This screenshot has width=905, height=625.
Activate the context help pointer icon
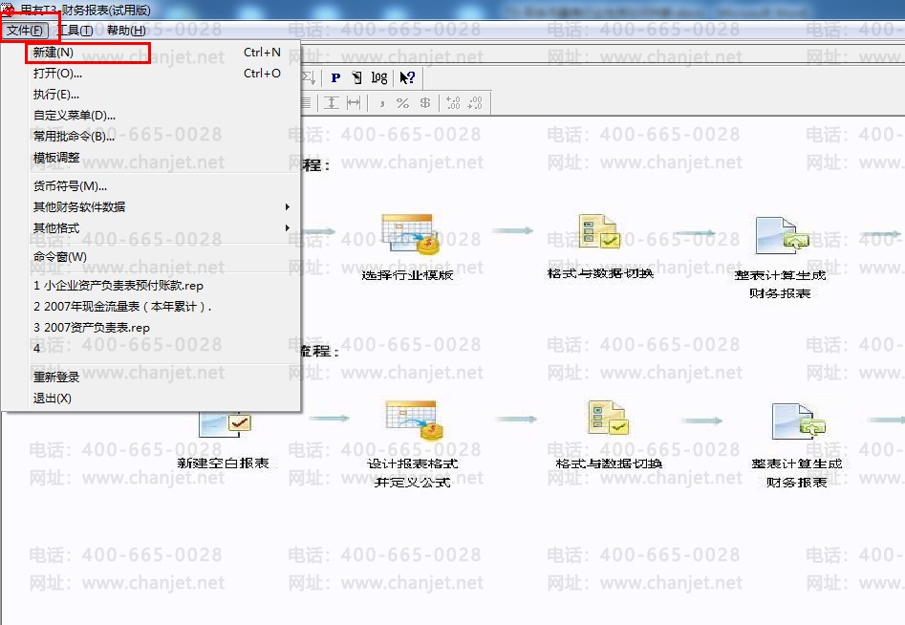click(x=407, y=78)
